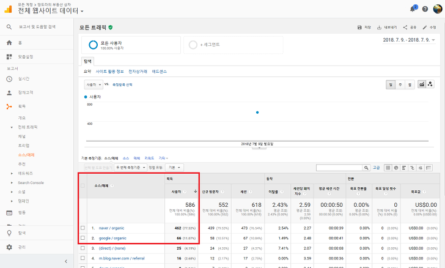
Task: Click the Export (내보내기) icon
Action: (x=379, y=28)
